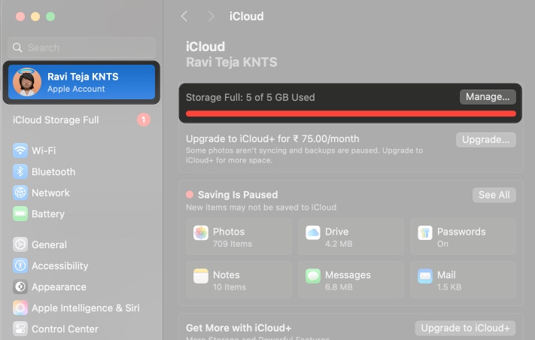This screenshot has height=340, width=535.
Task: Open General settings in sidebar
Action: pos(49,244)
